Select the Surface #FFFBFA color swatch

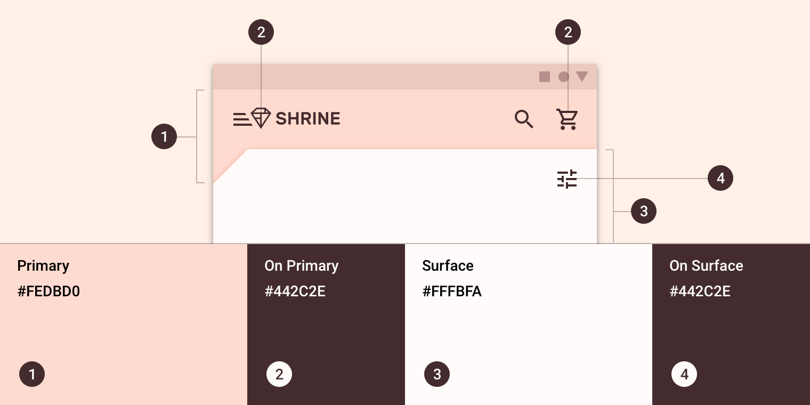pos(529,325)
